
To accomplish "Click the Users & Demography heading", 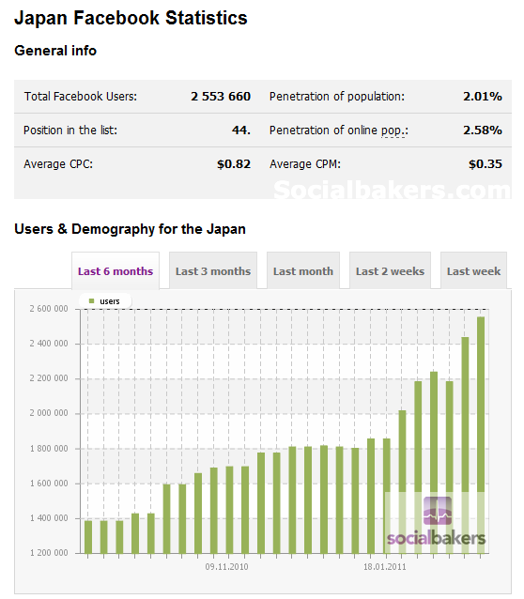I will (x=130, y=229).
